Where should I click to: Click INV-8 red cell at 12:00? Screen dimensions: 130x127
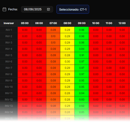(x=122, y=74)
